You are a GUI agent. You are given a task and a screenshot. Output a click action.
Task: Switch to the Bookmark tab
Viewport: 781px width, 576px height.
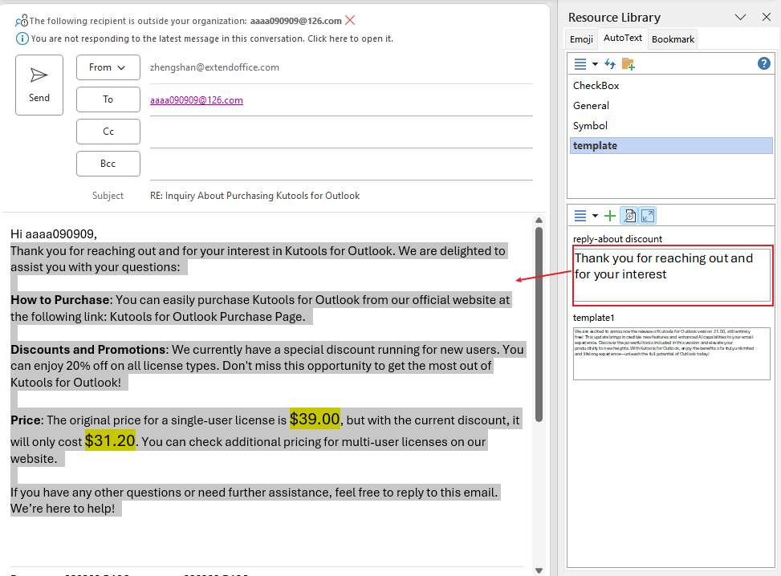coord(673,39)
